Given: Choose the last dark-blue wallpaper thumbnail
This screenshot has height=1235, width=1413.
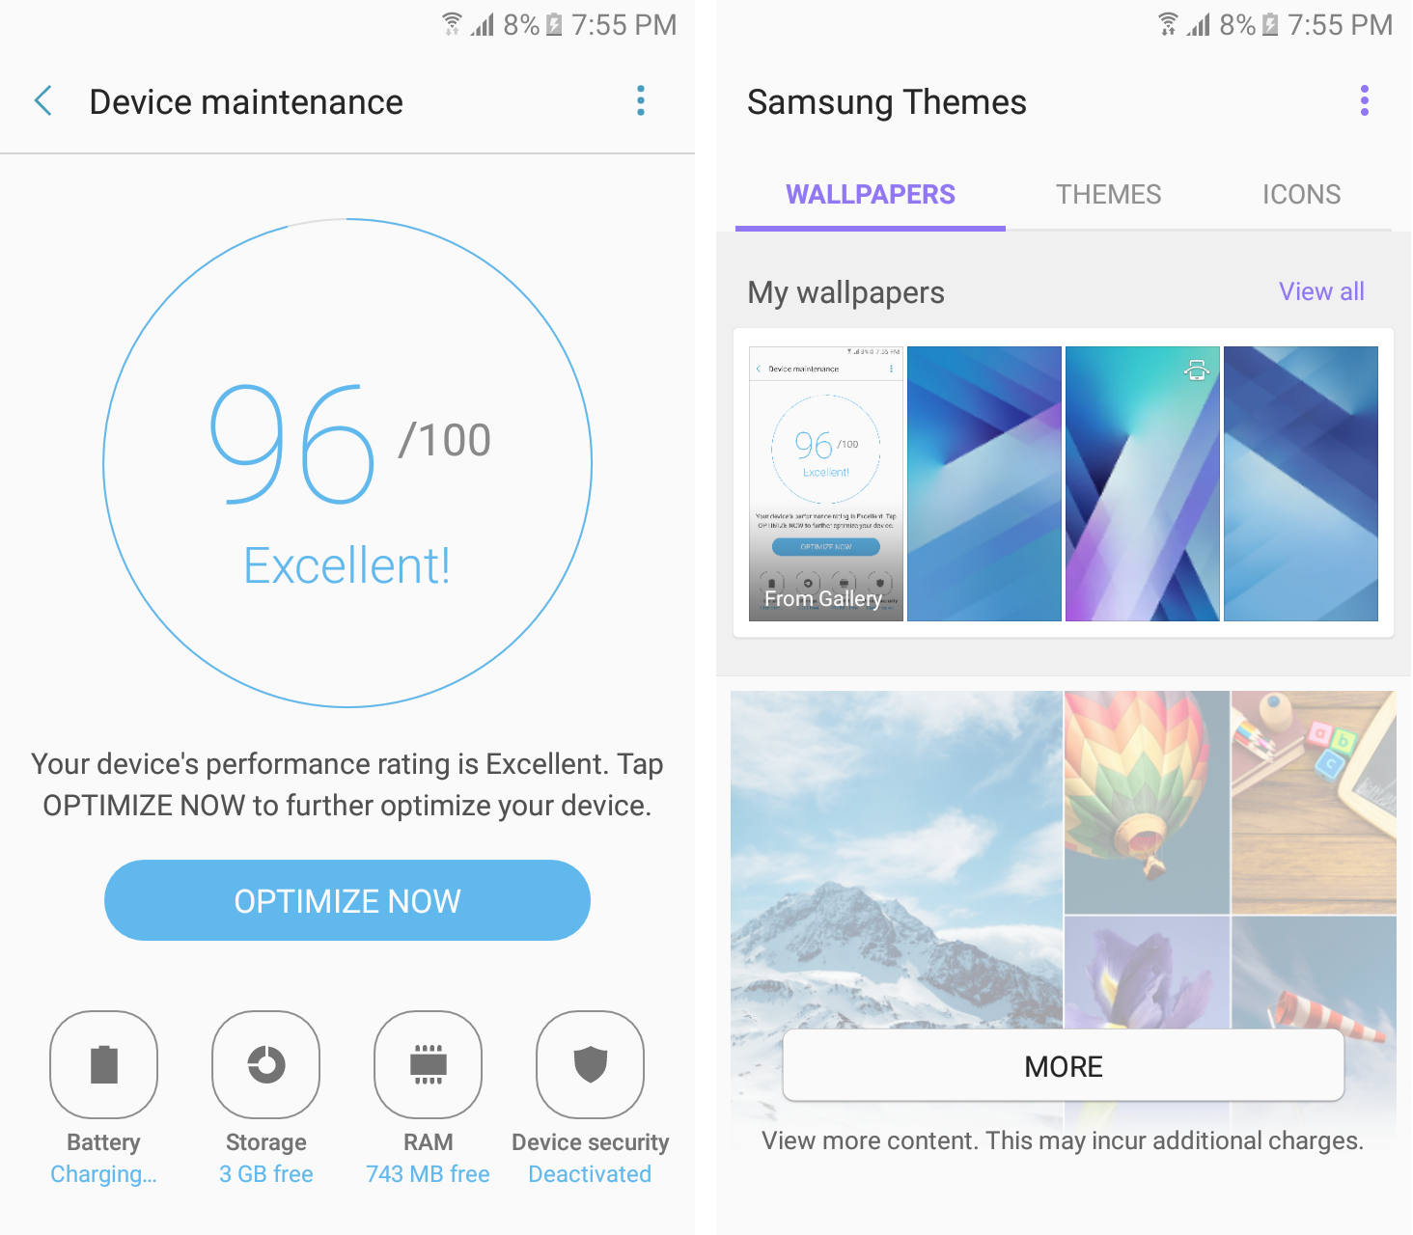Looking at the screenshot, I should pos(1301,483).
